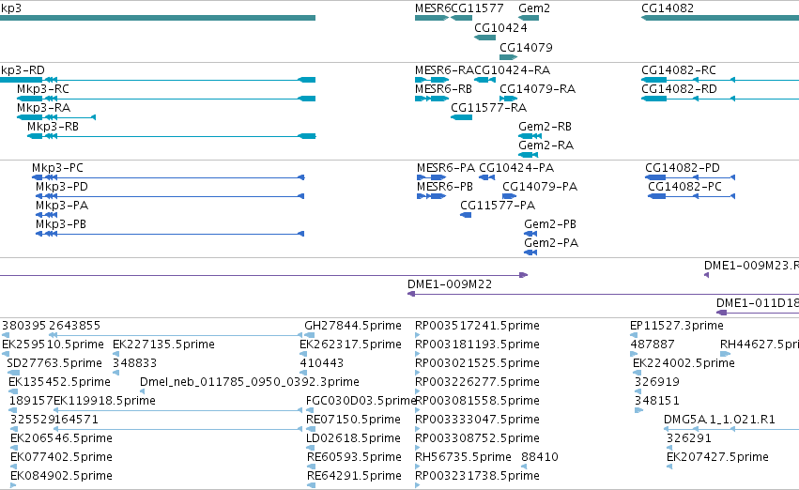The height and width of the screenshot is (490, 799).
Task: Select the Gem2-PA protein label
Action: tap(551, 243)
